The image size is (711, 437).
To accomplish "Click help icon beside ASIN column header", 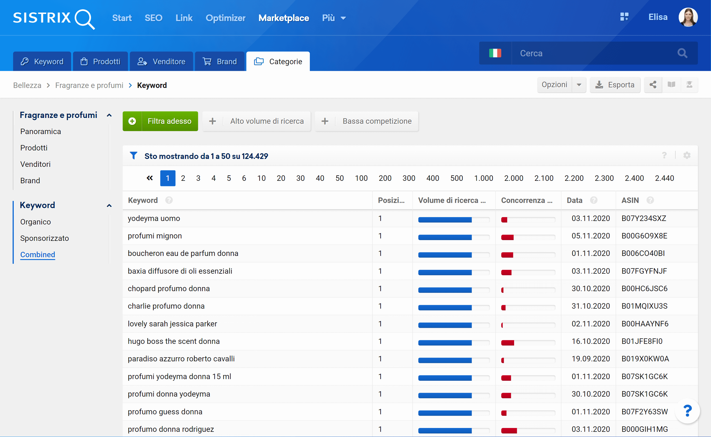I will pyautogui.click(x=650, y=200).
